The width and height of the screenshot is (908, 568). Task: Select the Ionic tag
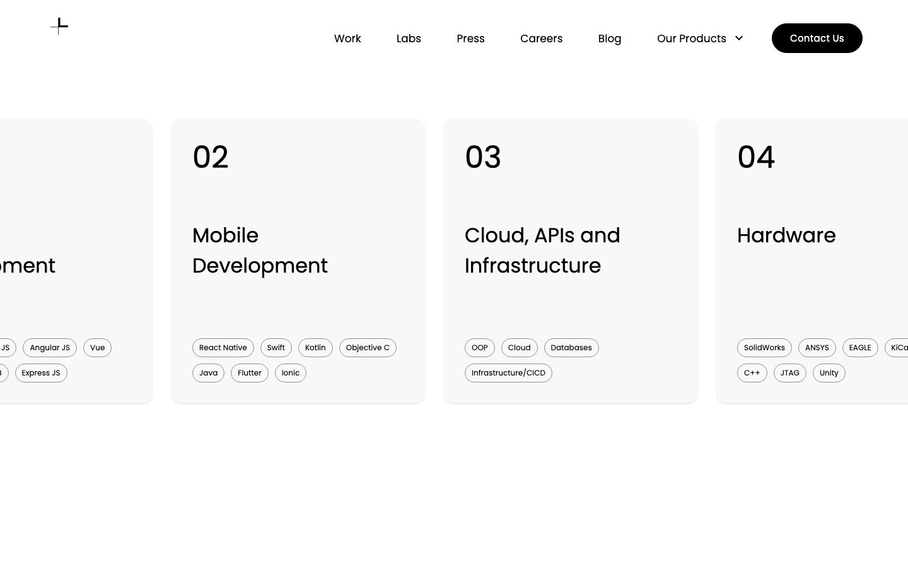tap(291, 373)
